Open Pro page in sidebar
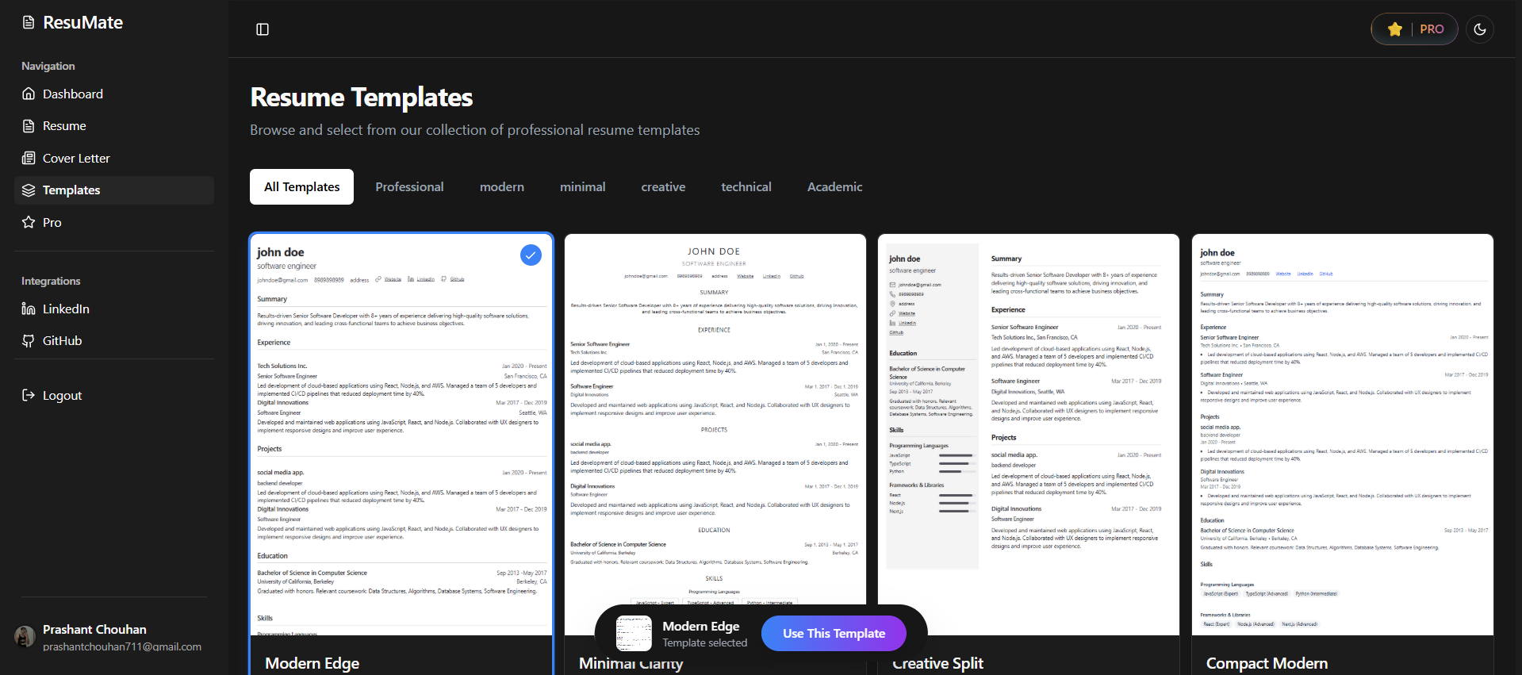 coord(114,222)
